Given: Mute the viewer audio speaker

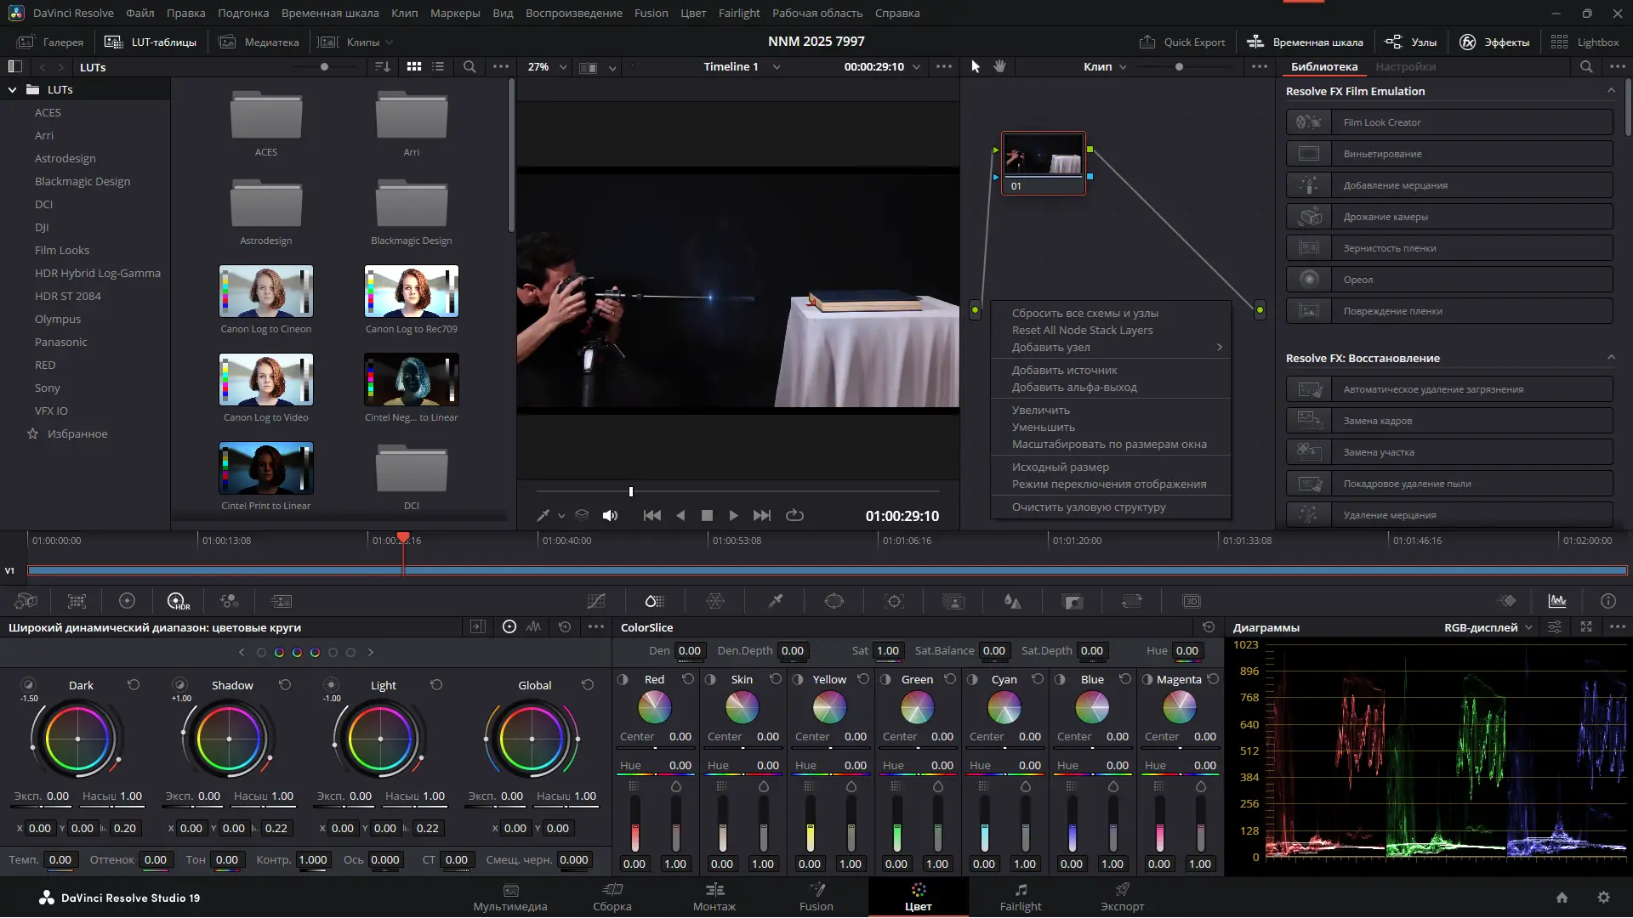Looking at the screenshot, I should 610,515.
